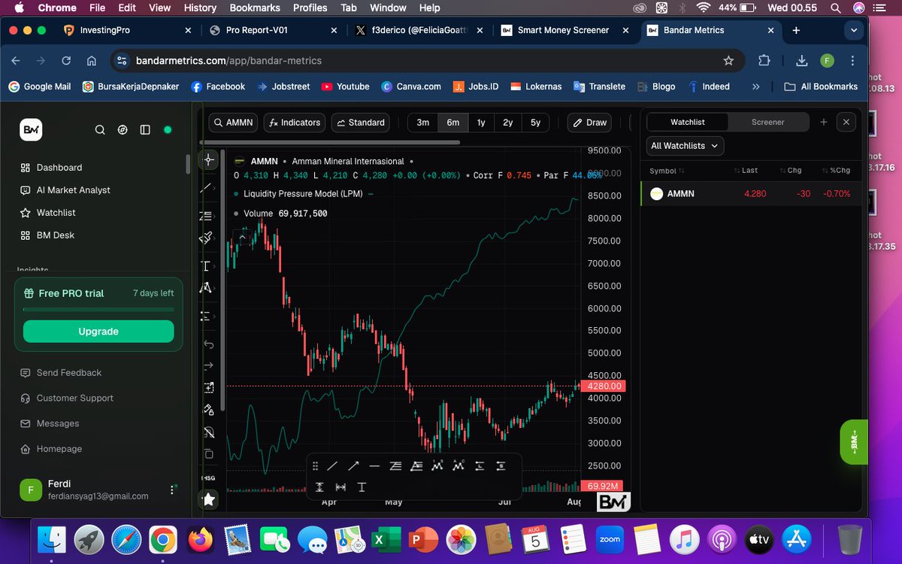Screen dimensions: 902x564
Task: Switch to the Screener tab
Action: click(768, 122)
